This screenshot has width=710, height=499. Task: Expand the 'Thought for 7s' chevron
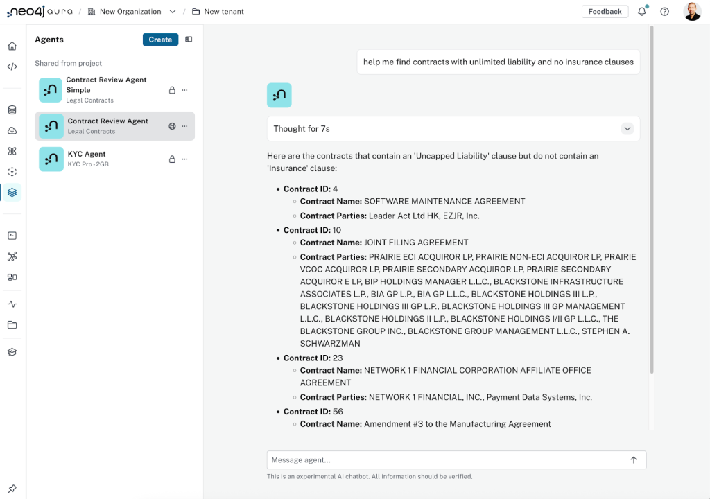(627, 129)
